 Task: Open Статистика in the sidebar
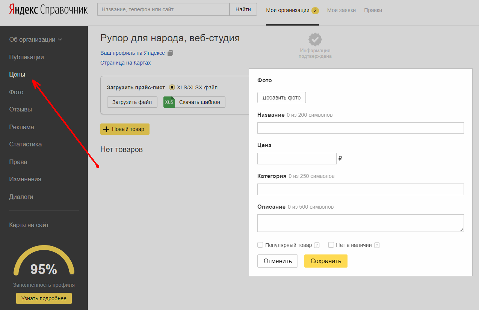coord(26,144)
